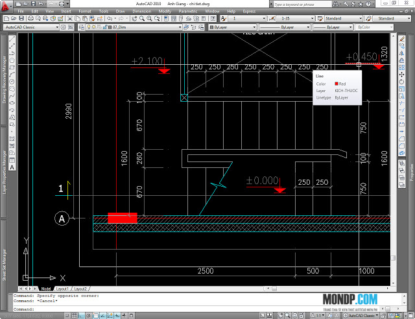The image size is (415, 319).
Task: Expand the Standard table style dropdown
Action: 361,19
